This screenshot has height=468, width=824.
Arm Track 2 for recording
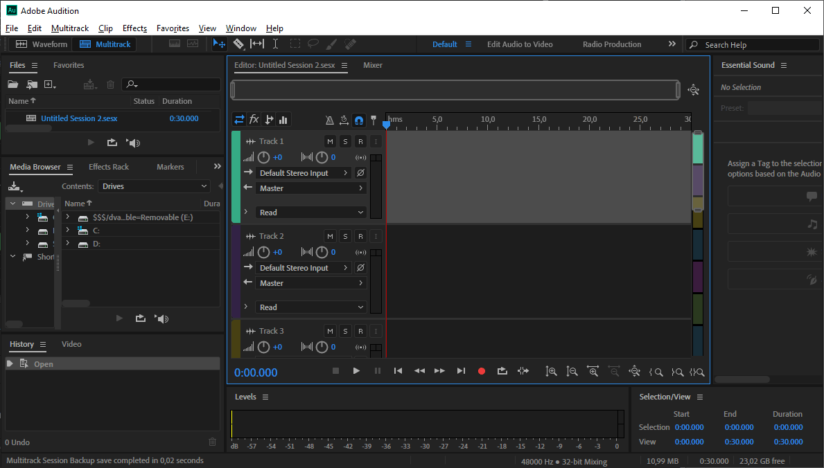tap(360, 236)
